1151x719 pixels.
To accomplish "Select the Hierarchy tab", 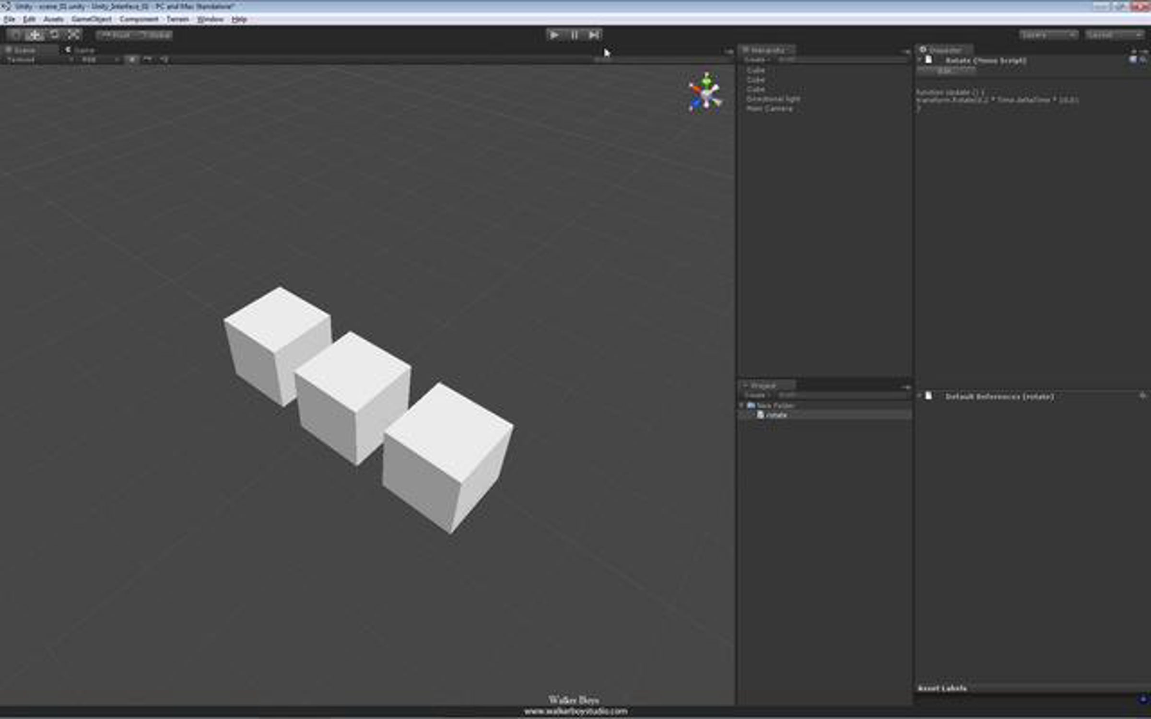I will [x=766, y=50].
